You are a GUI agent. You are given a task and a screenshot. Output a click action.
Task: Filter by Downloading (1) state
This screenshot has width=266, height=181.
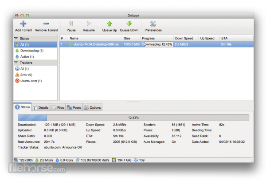35,51
